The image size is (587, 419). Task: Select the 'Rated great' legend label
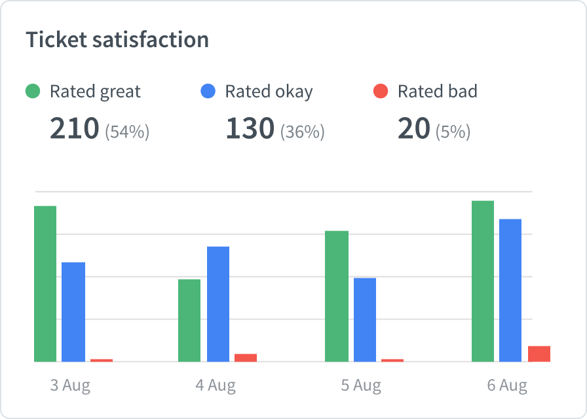(x=95, y=92)
